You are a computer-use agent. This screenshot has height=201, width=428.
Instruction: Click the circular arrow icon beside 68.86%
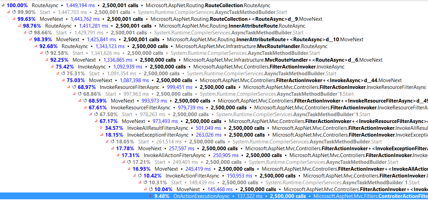tap(80, 94)
